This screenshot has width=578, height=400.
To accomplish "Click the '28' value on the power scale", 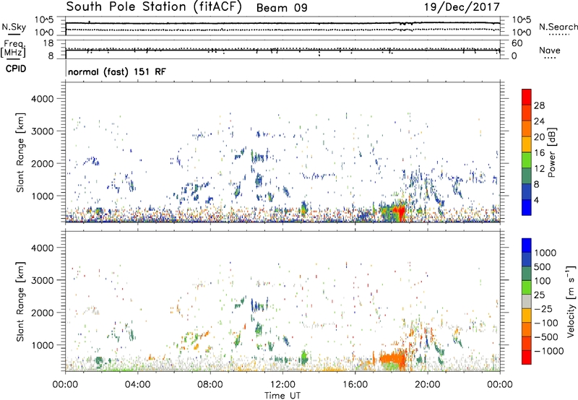I will click(539, 105).
